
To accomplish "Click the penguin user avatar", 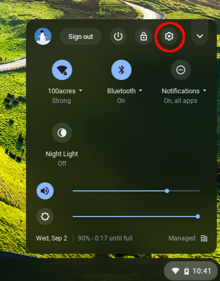I will (x=43, y=36).
